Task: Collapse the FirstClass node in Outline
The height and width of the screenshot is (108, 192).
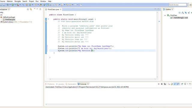Action: 165,15
